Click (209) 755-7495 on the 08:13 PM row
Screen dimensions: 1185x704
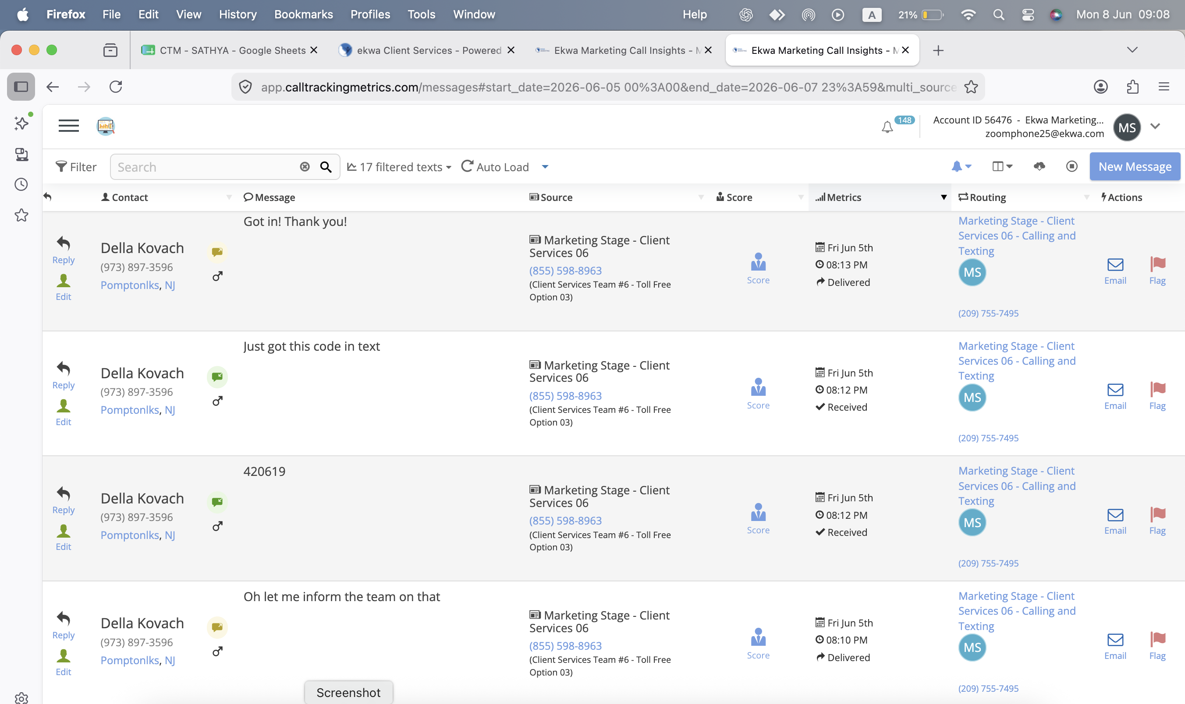coord(988,313)
